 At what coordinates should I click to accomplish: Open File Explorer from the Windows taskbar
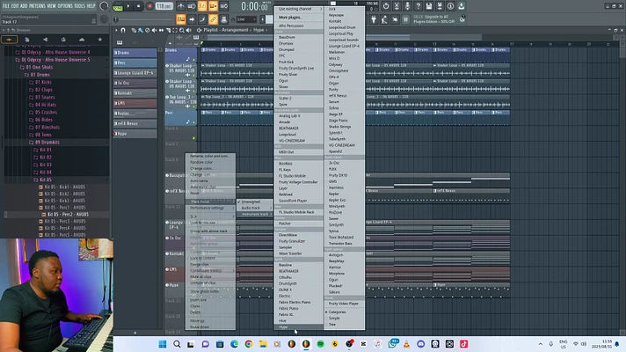point(263,344)
